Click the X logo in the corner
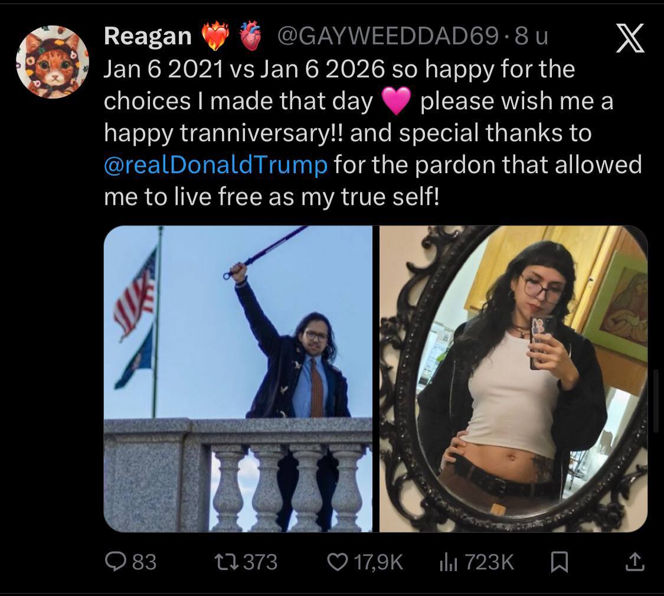The width and height of the screenshot is (664, 596). coord(630,40)
